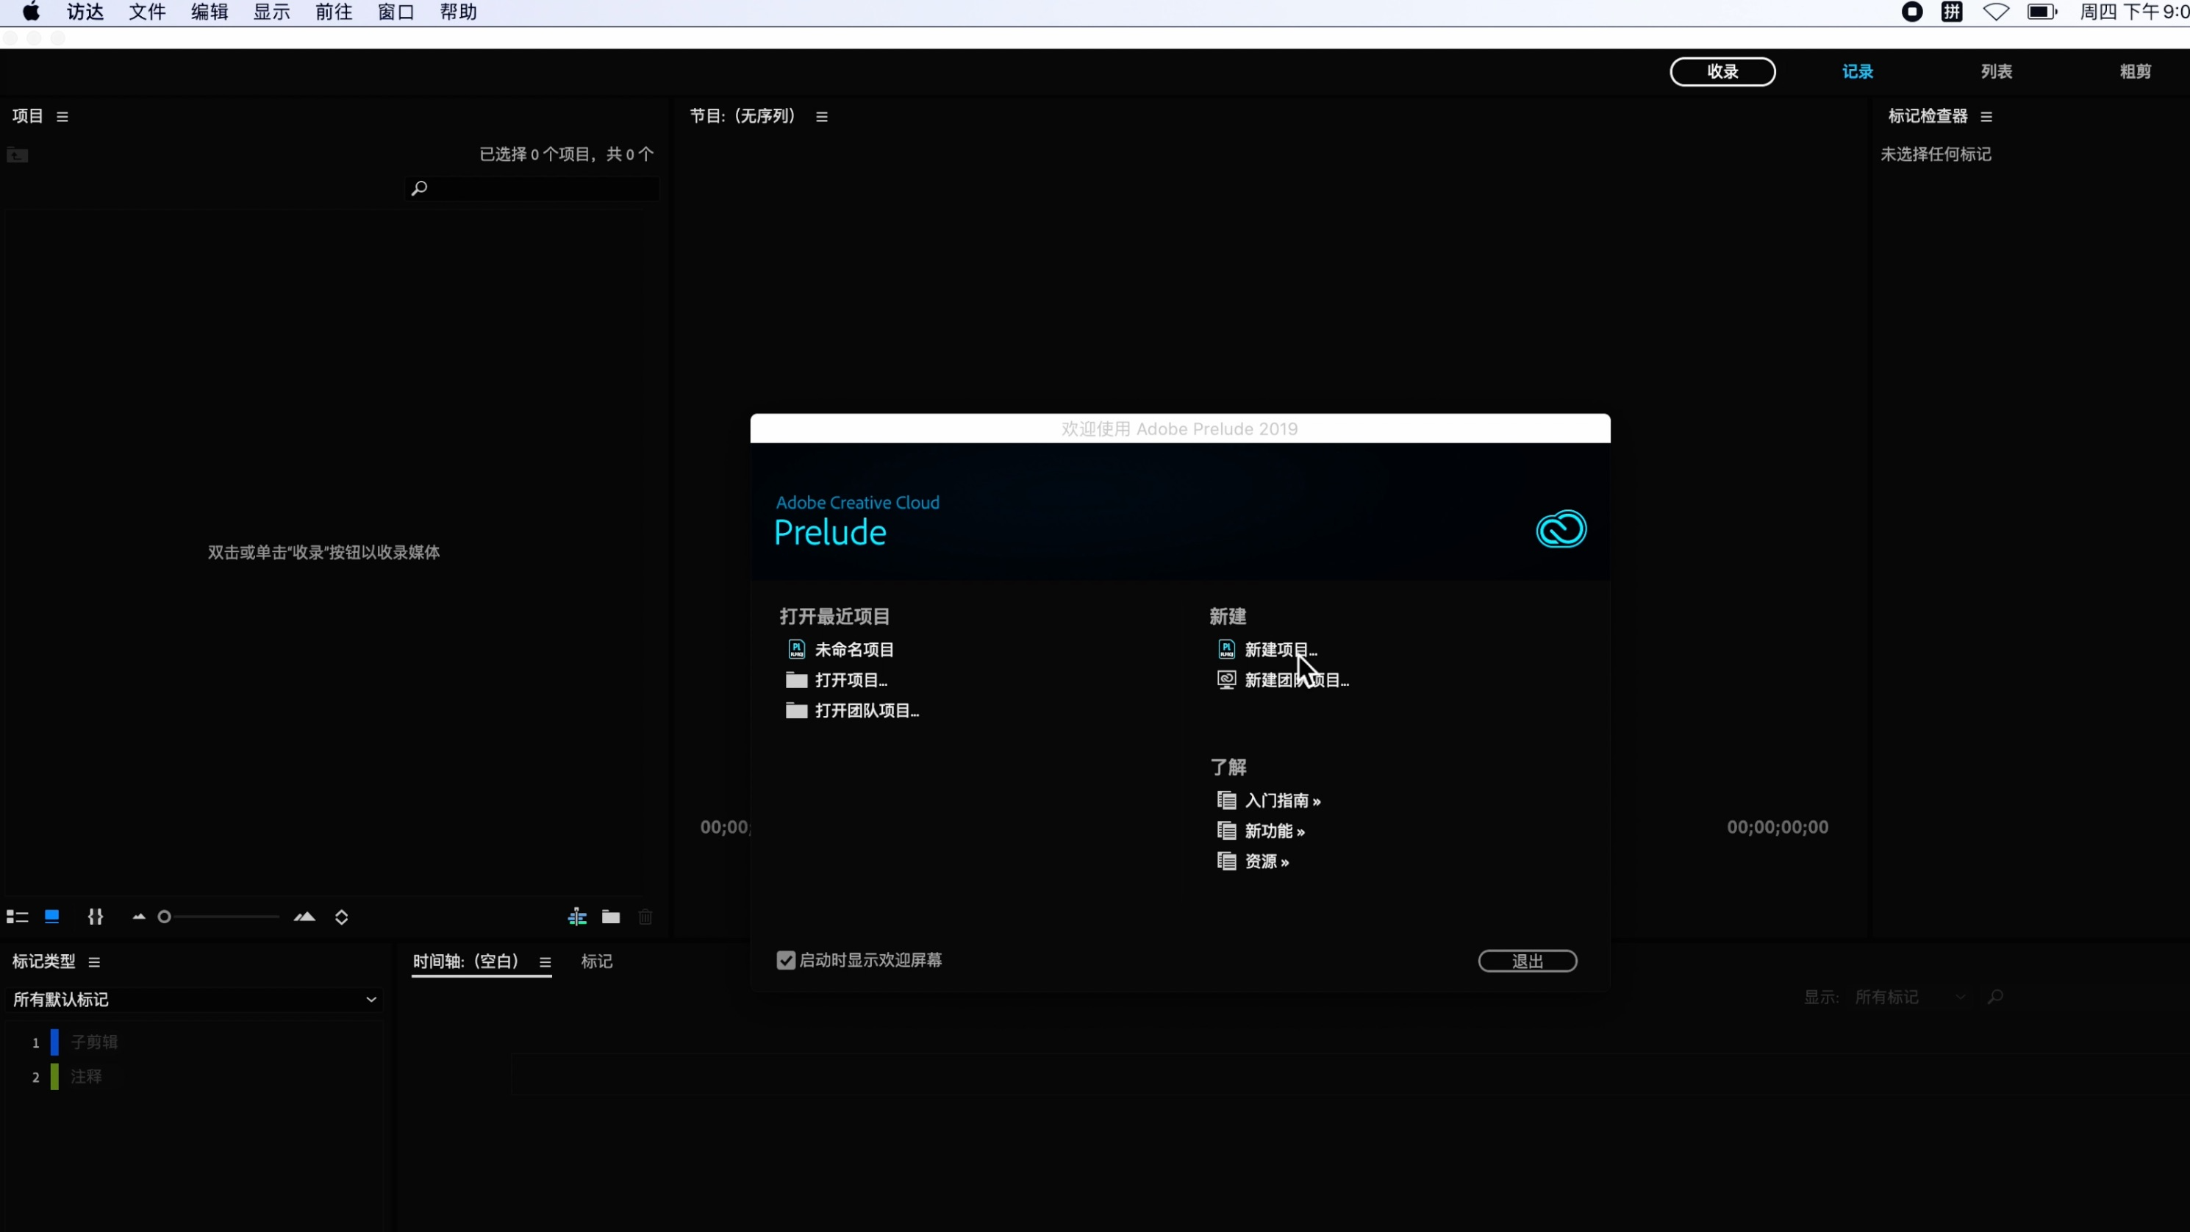Click the document icon beside 入门指南
Viewport: 2190px width, 1232px height.
[1227, 800]
